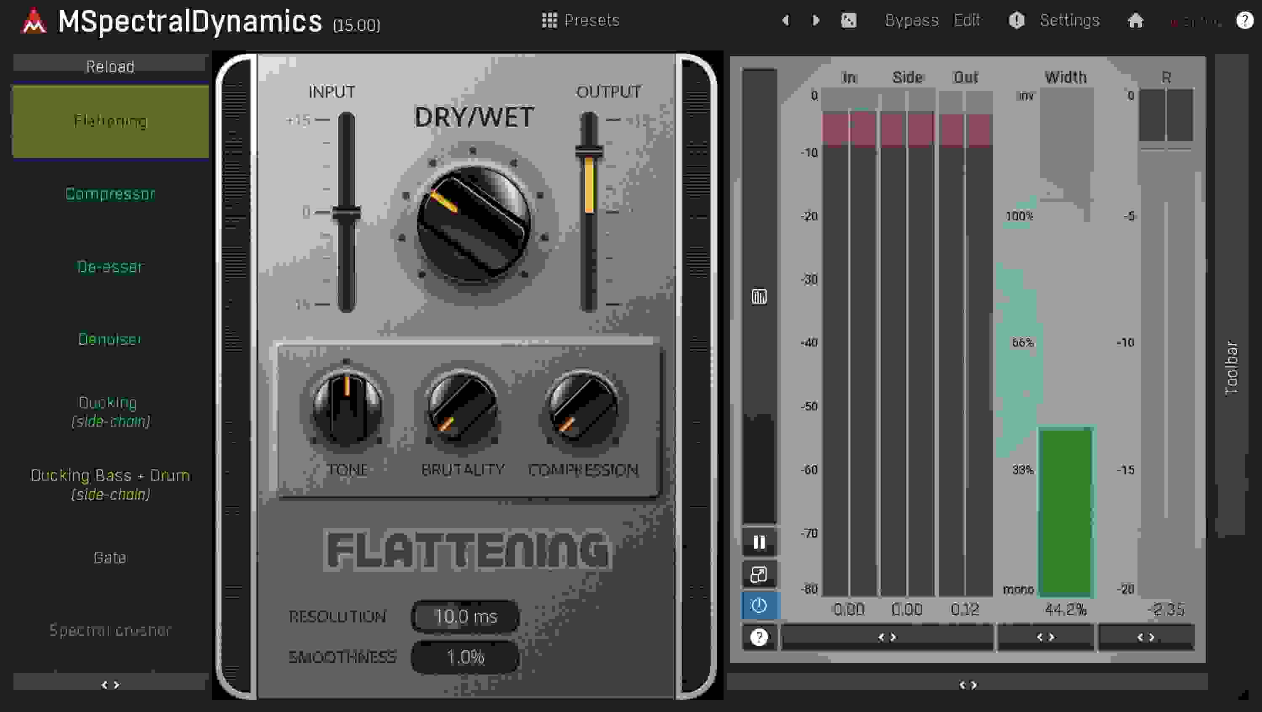The image size is (1262, 712).
Task: Pause the meters with the pause icon
Action: coord(759,543)
